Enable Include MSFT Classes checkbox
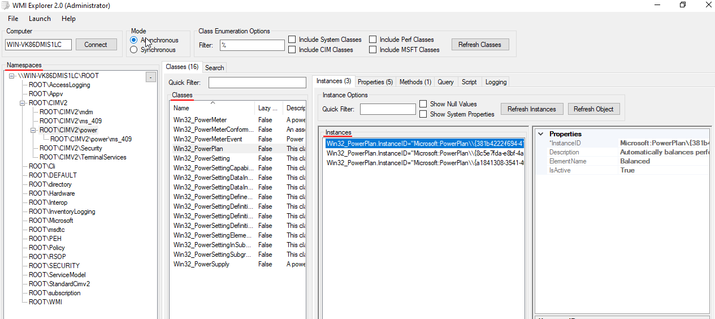715x319 pixels. click(373, 50)
